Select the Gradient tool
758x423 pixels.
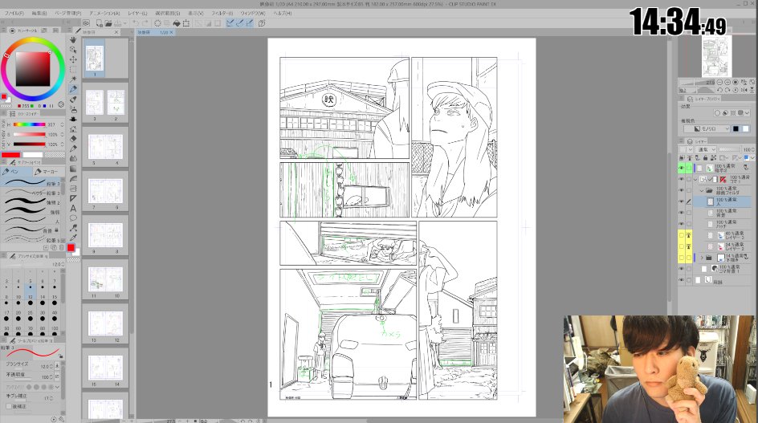tap(73, 169)
